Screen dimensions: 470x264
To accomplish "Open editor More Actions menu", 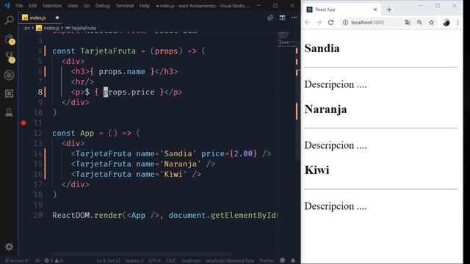I will [294, 18].
